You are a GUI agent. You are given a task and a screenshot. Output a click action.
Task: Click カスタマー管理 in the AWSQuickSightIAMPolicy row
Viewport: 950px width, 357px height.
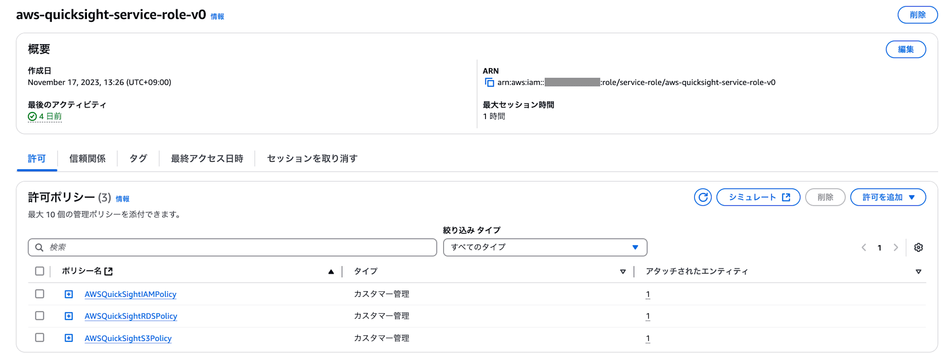(381, 294)
